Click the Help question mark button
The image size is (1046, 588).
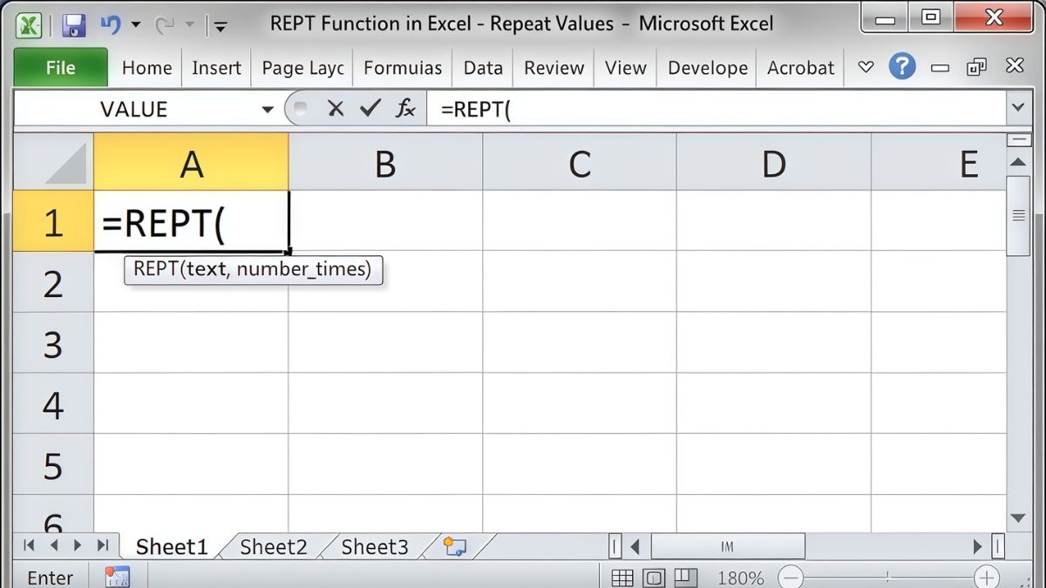pos(903,66)
